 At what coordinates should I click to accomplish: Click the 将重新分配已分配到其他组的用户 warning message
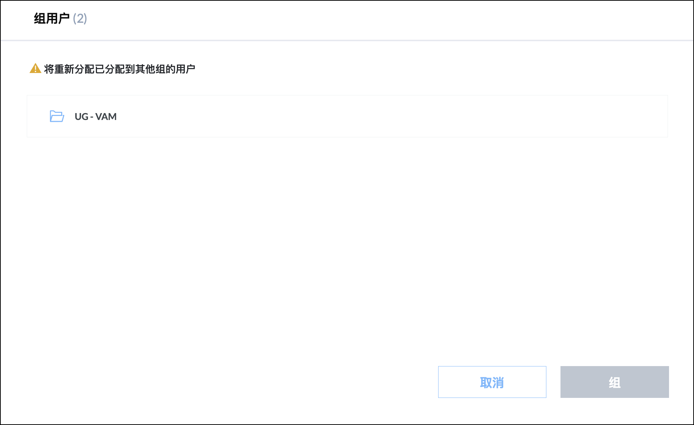click(x=120, y=69)
